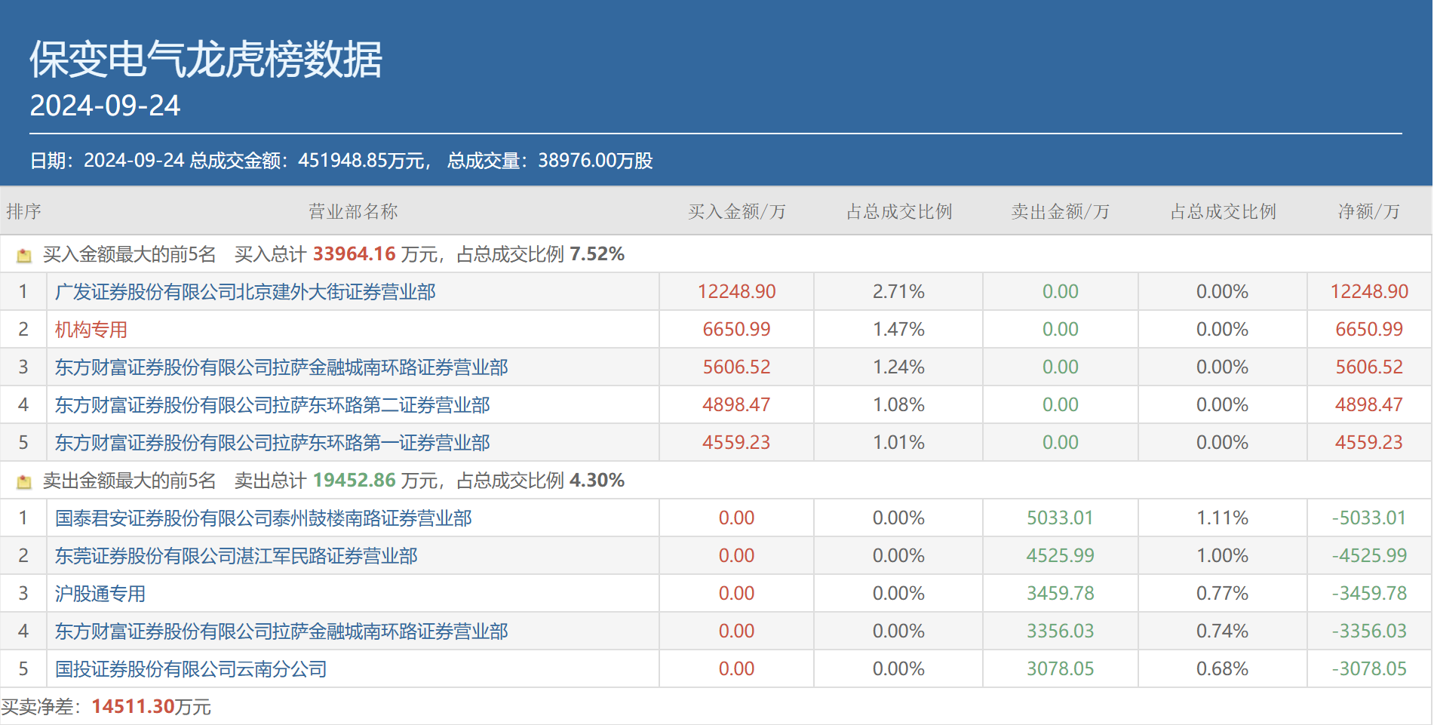Click 占总成交比例 header next to 买入金额/万
The image size is (1434, 725).
tap(898, 211)
